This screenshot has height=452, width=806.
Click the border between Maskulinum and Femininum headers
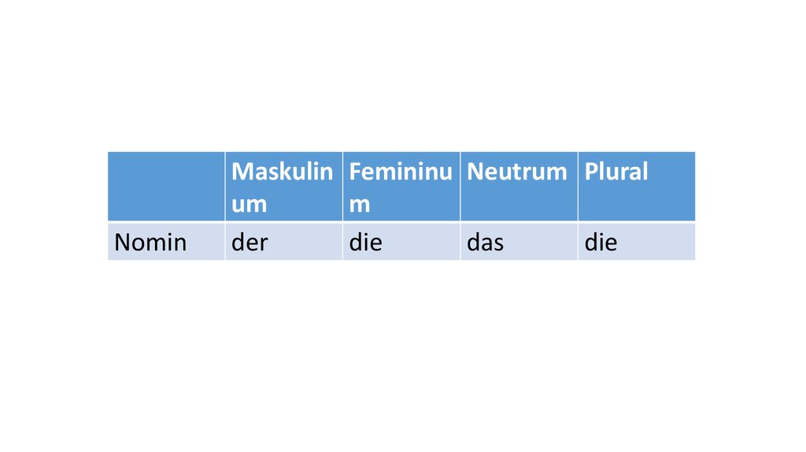tap(342, 187)
